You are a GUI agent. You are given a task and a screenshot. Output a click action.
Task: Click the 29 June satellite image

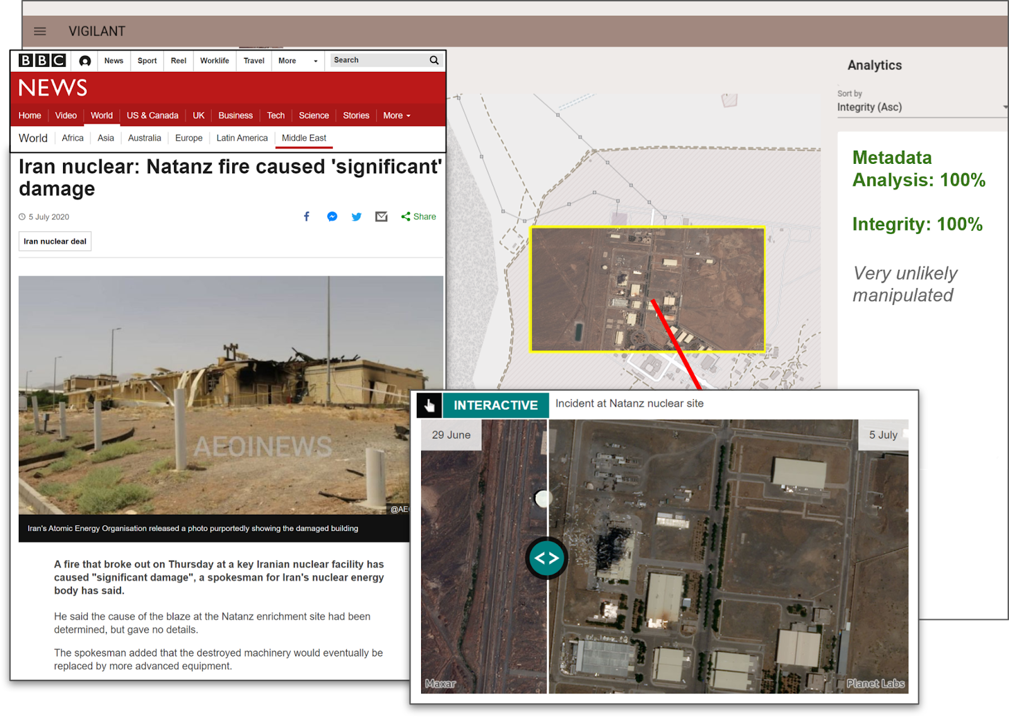click(x=484, y=557)
